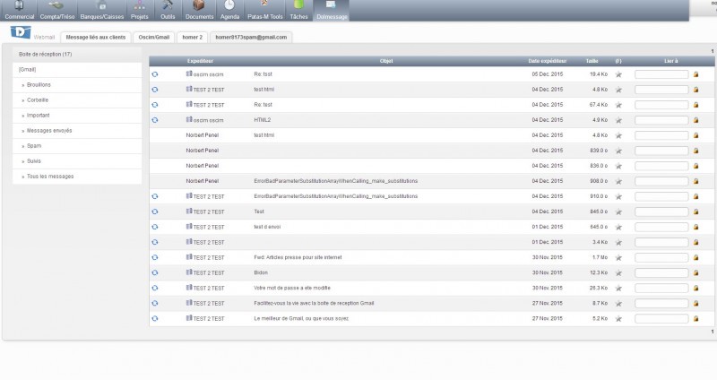Star the 'Re: tsst' message

point(618,74)
